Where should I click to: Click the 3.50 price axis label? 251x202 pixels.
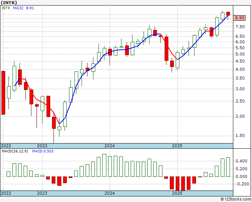click(x=240, y=78)
